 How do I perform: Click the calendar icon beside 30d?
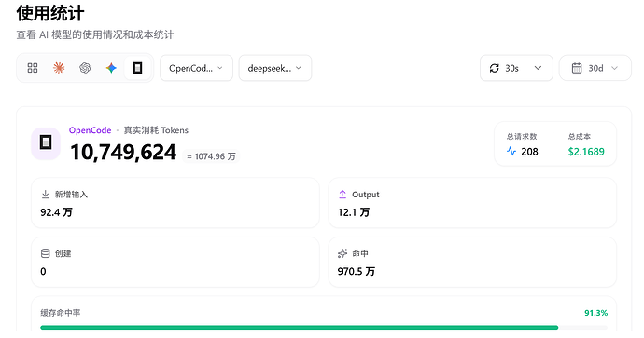pos(577,68)
